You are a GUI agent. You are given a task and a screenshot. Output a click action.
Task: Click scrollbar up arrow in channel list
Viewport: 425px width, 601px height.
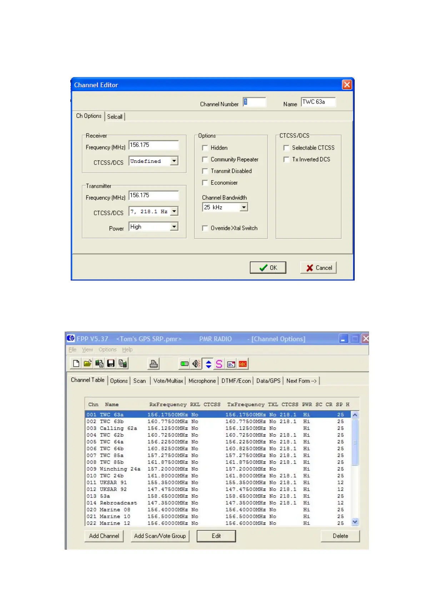355,415
